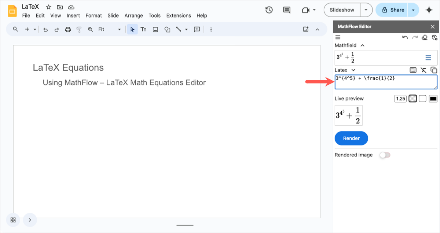440x233 pixels.
Task: Open the View menu
Action: point(56,16)
